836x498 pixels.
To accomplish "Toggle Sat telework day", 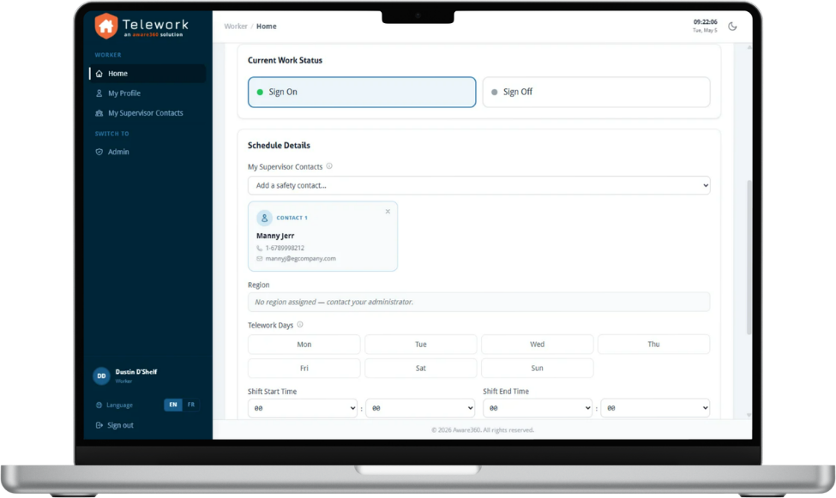I will [x=421, y=369].
